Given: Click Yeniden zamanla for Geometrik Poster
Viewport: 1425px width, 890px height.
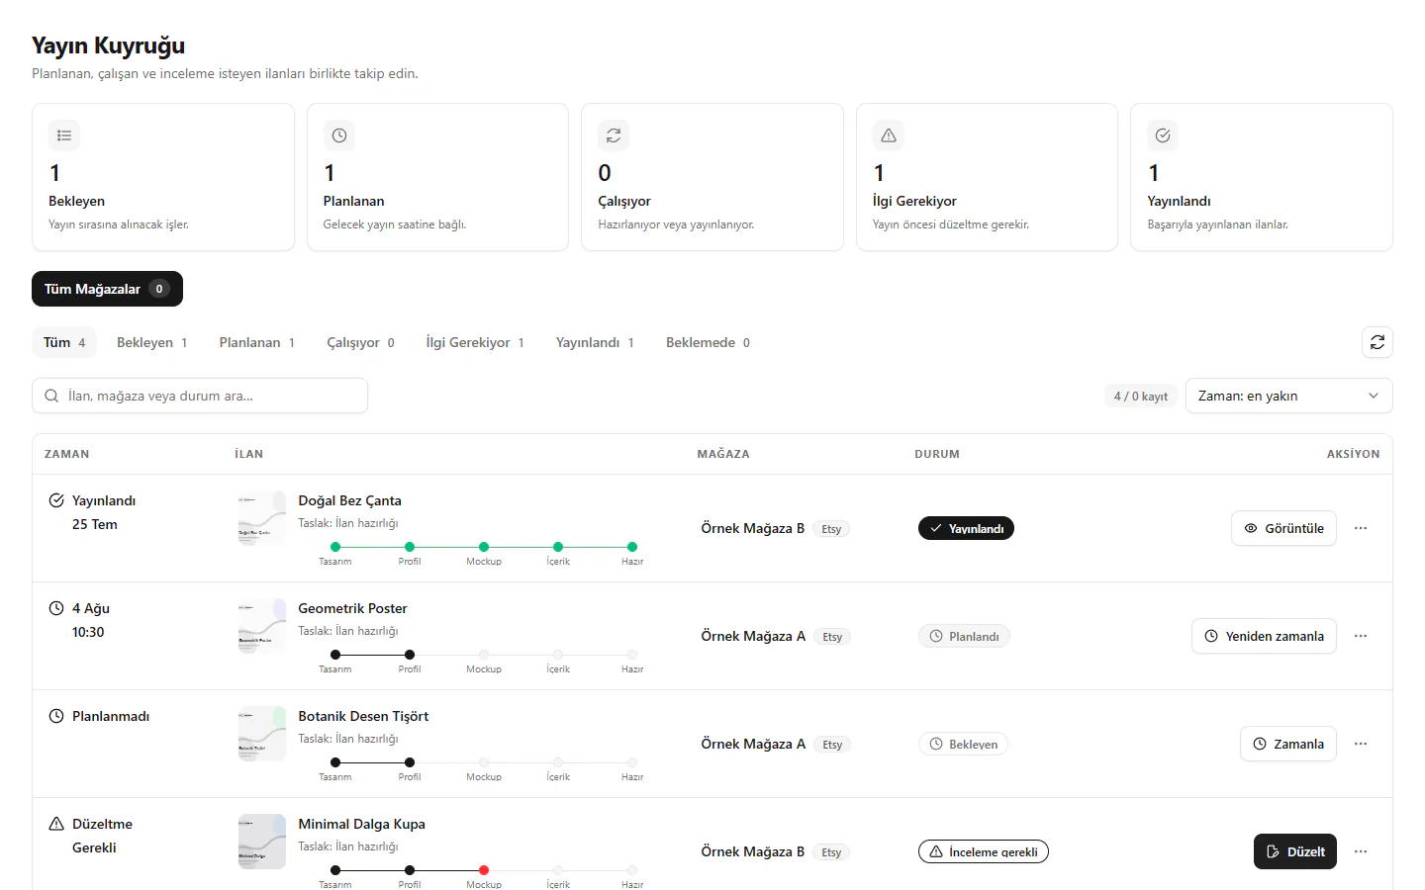Looking at the screenshot, I should point(1264,636).
